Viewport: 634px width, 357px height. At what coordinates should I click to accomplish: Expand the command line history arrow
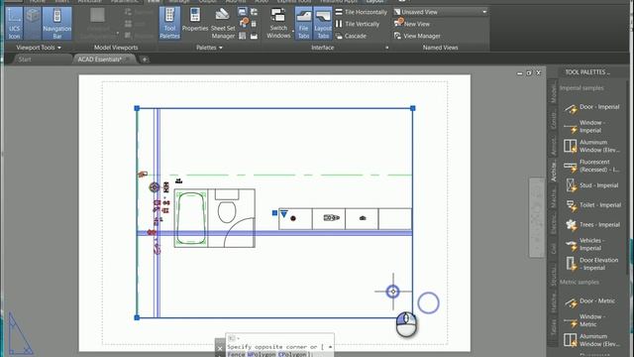(330, 347)
